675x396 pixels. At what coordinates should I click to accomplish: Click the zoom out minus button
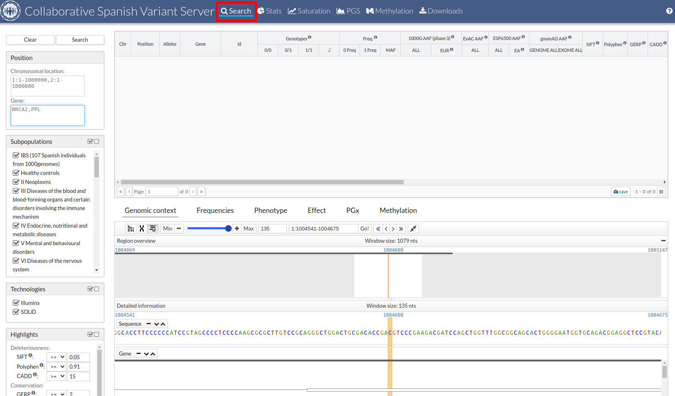tap(179, 228)
